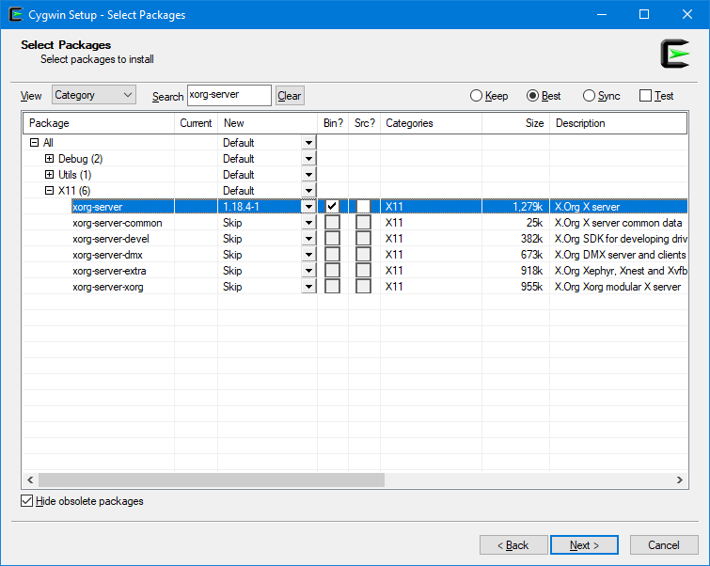Viewport: 710px width, 566px height.
Task: Collapse the X11 (6) category
Action: [50, 191]
